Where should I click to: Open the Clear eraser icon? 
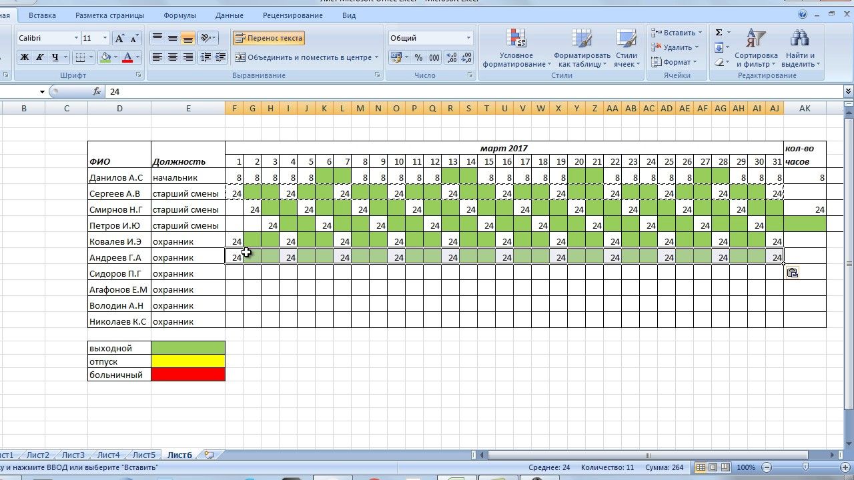719,62
